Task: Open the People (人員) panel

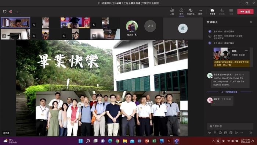Action: (x=172, y=12)
